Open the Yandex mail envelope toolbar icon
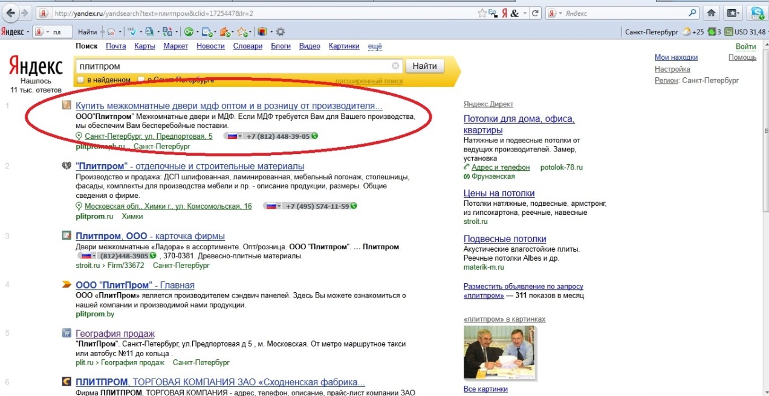Image resolution: width=769 pixels, height=396 pixels. point(206,31)
